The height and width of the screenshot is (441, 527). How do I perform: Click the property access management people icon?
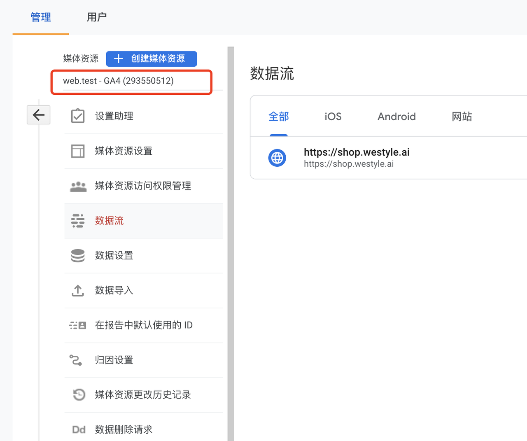[78, 187]
